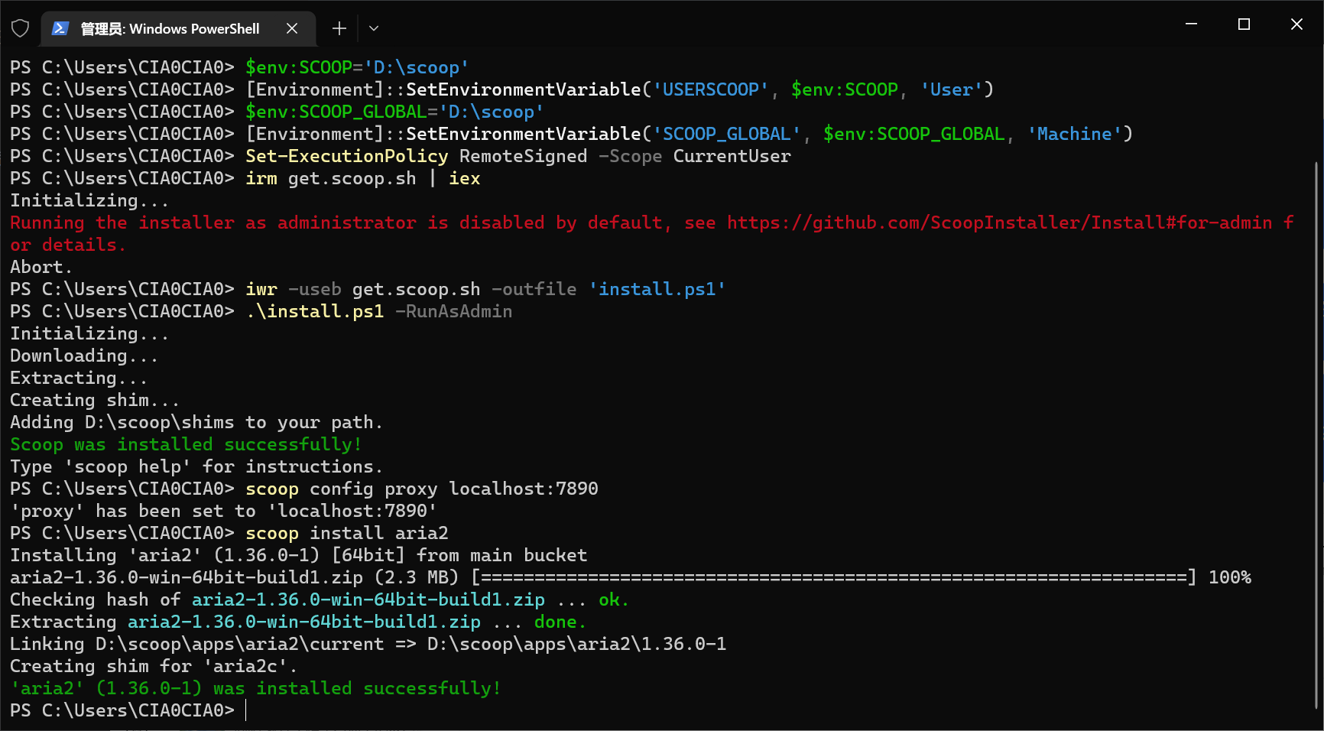Click the 'Abort.' output line
The height and width of the screenshot is (731, 1324).
coord(41,267)
